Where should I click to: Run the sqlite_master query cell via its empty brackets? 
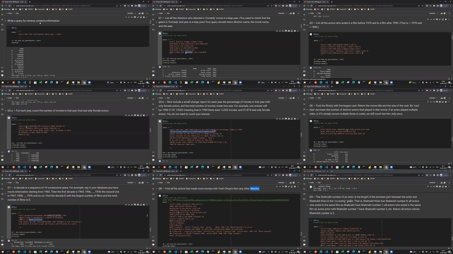tap(9, 28)
